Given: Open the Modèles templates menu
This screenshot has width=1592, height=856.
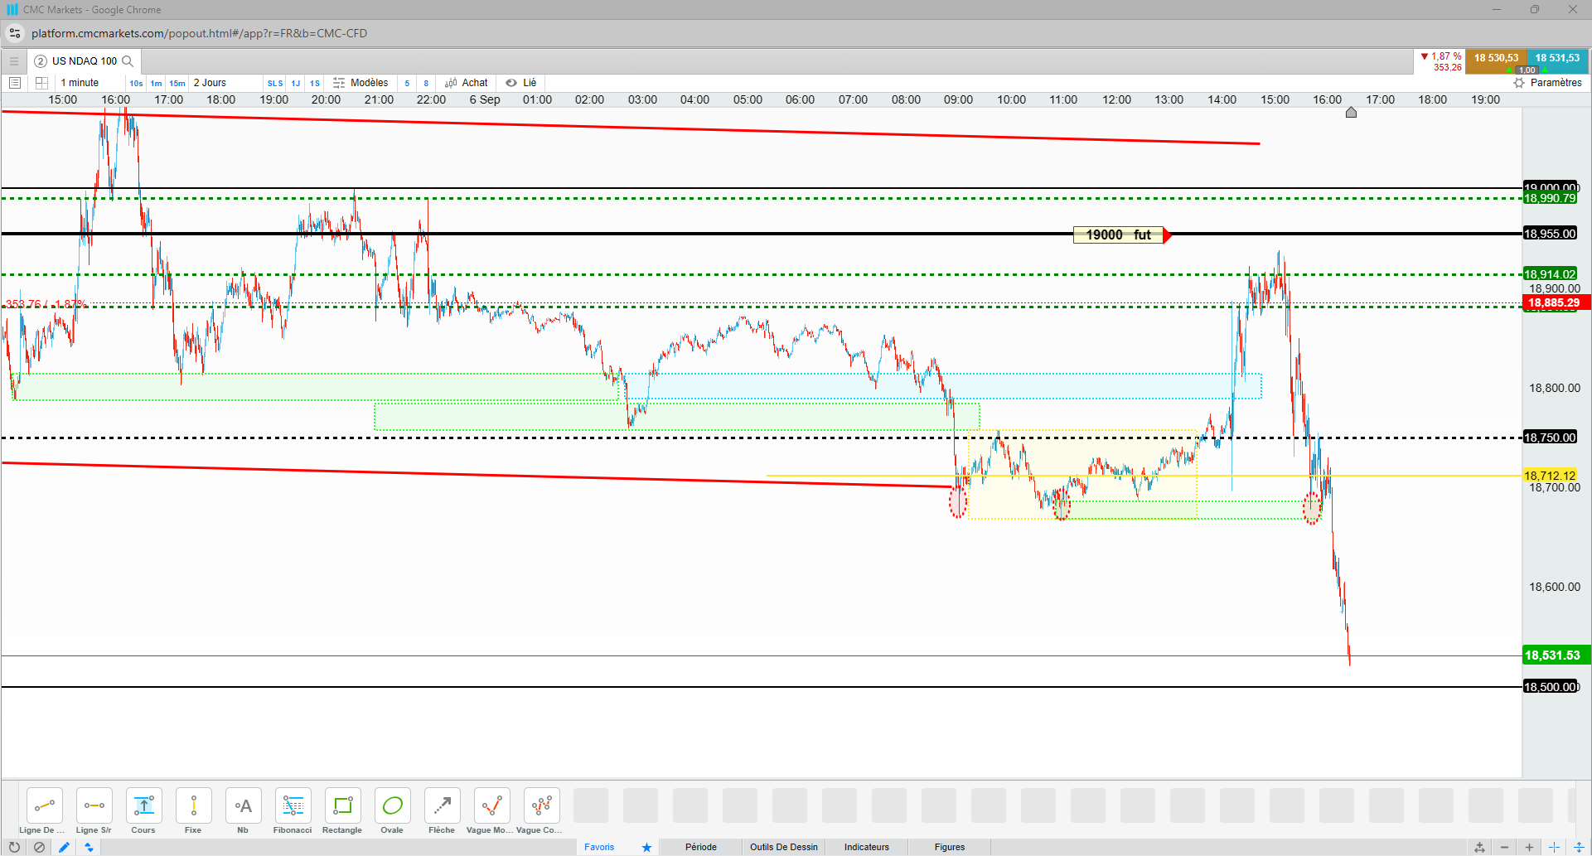Looking at the screenshot, I should point(360,83).
